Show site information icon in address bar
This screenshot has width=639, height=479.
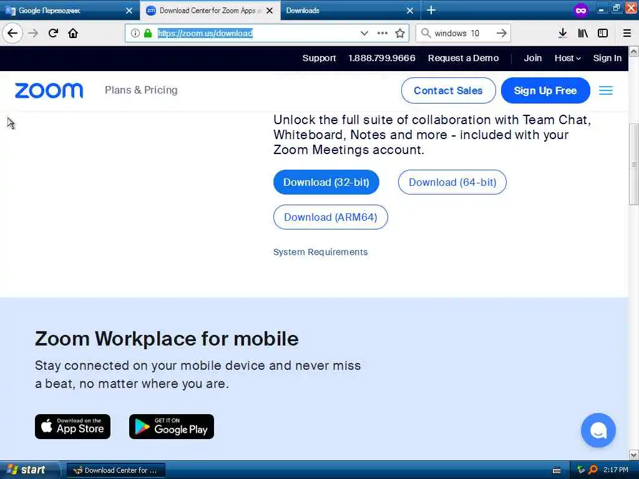click(x=135, y=33)
